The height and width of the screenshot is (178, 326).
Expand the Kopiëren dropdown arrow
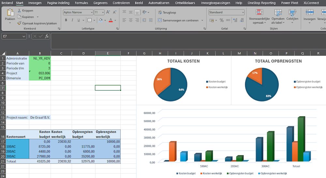(37, 17)
